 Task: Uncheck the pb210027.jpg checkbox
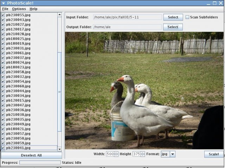coord(3,24)
